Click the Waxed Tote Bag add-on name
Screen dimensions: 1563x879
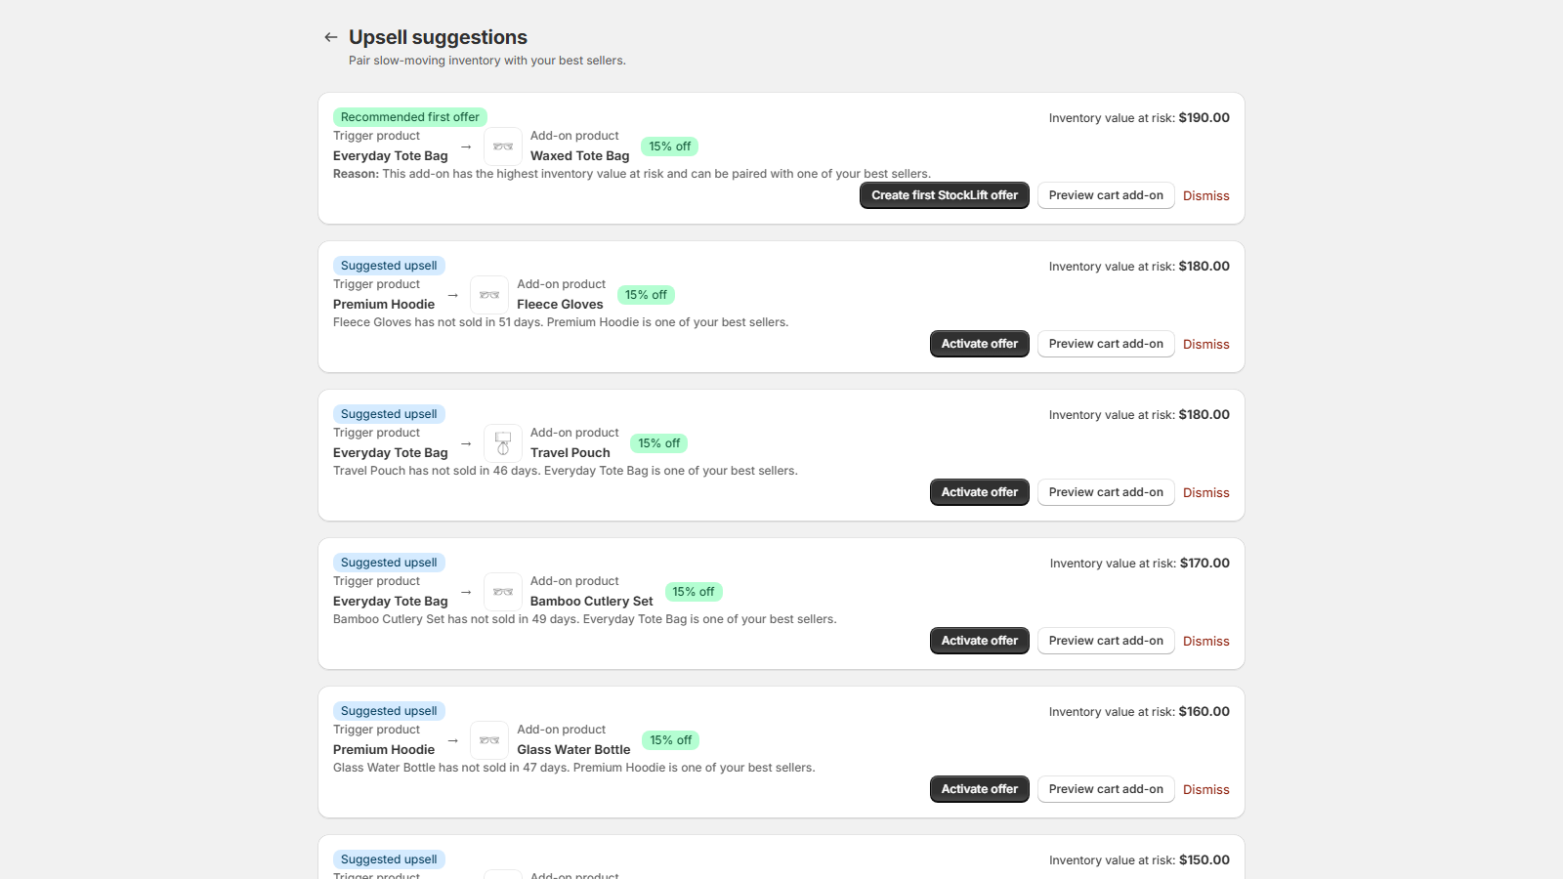[x=580, y=156]
